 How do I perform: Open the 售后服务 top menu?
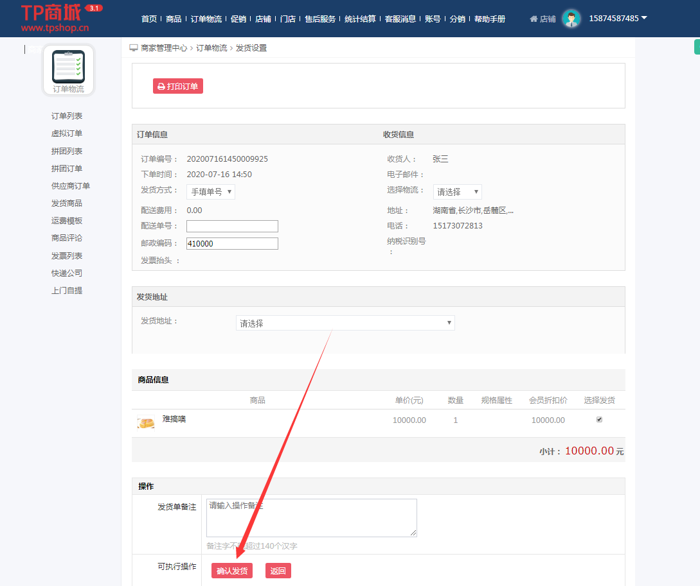320,19
